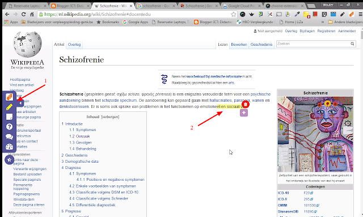Switch to the Google Cloud Print tab
The width and height of the screenshot is (363, 217).
(242, 6)
